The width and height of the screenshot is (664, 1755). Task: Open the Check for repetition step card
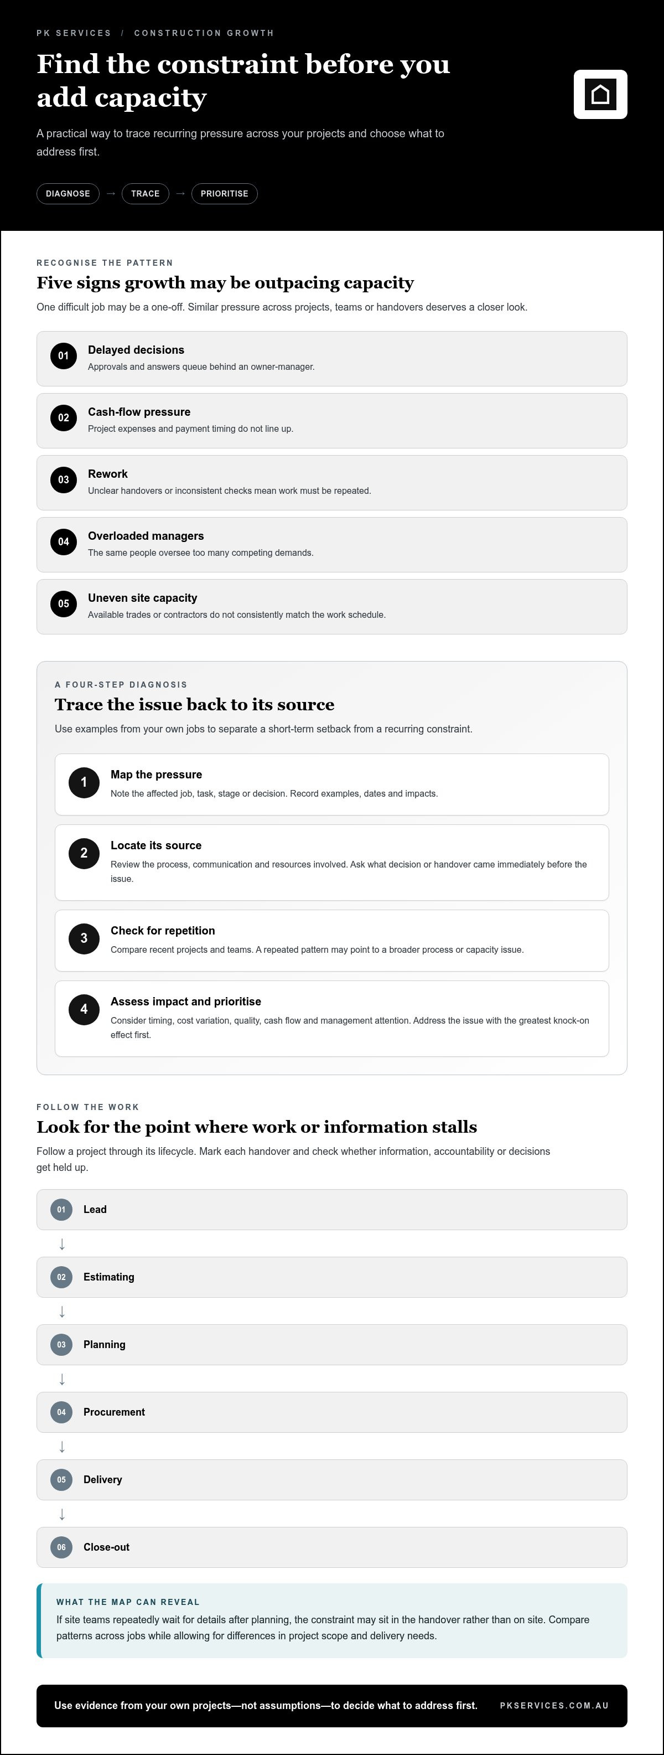[x=331, y=940]
